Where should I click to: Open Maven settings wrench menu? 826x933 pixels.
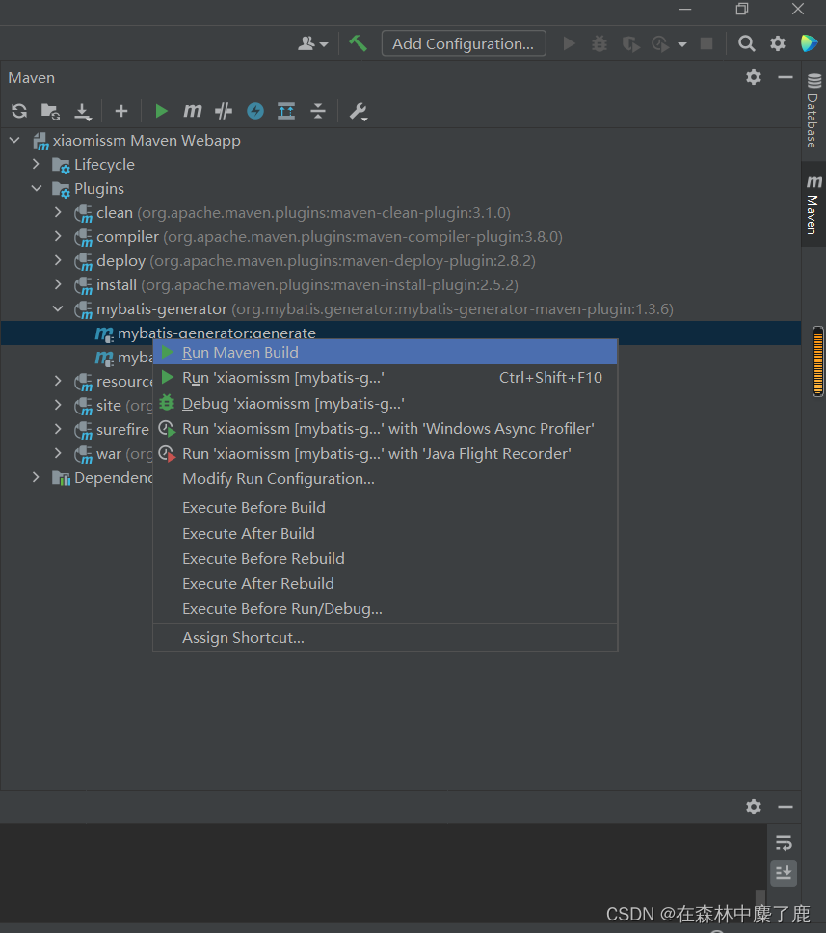pos(359,111)
